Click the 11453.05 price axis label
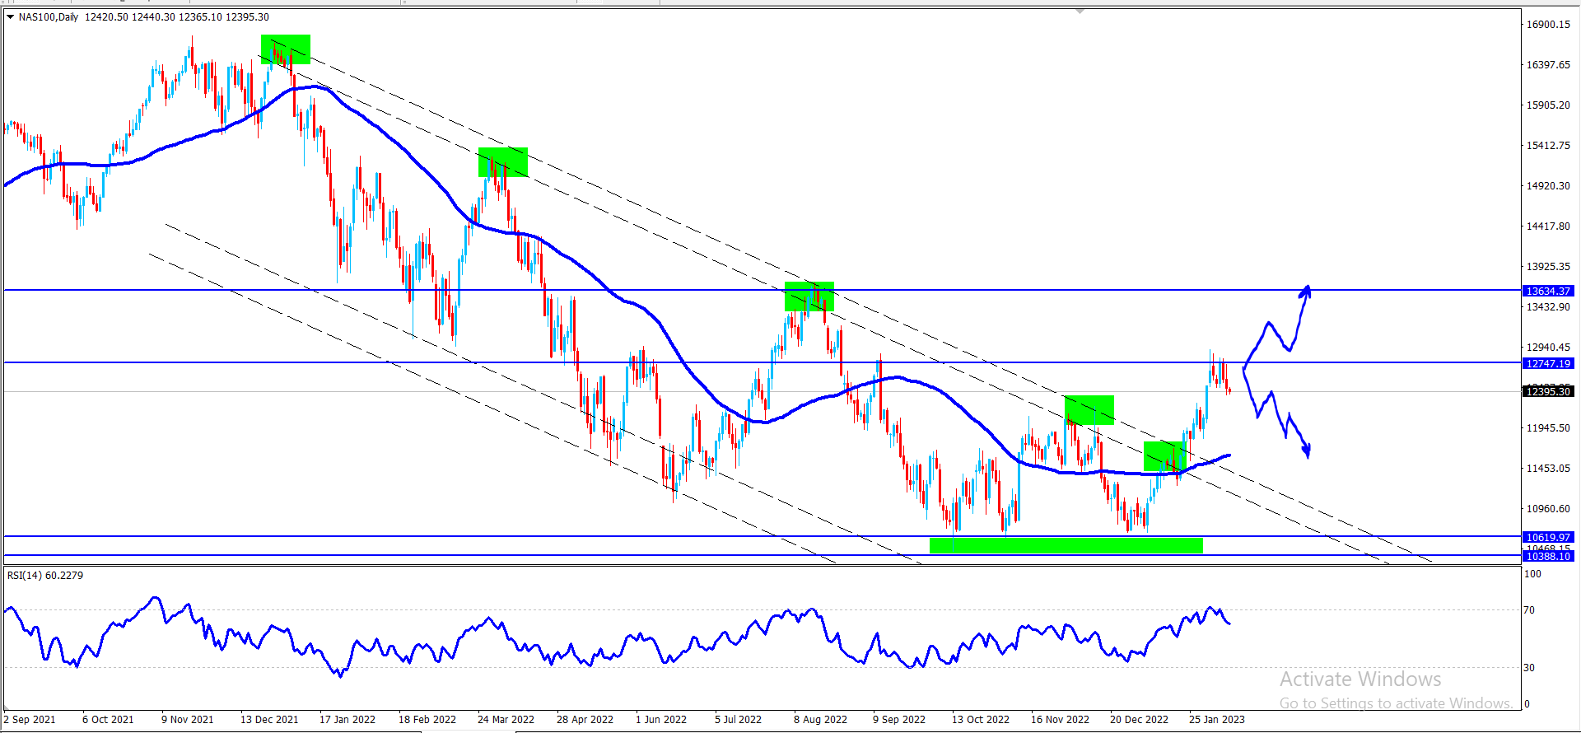This screenshot has width=1581, height=733. tap(1548, 469)
